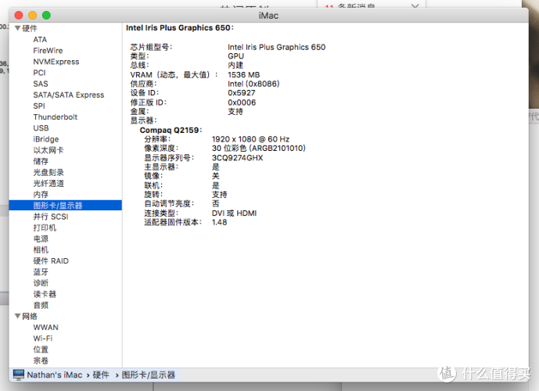Open SATA/SATA Express entry

68,95
